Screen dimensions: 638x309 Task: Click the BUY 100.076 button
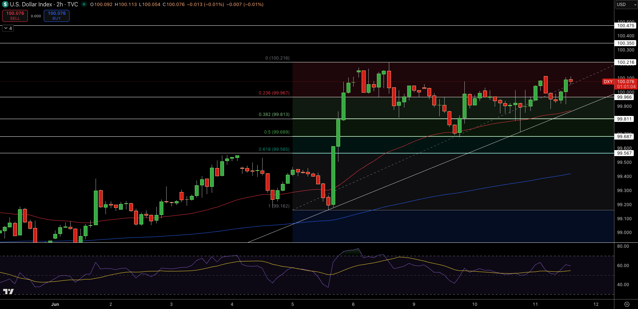(x=56, y=16)
